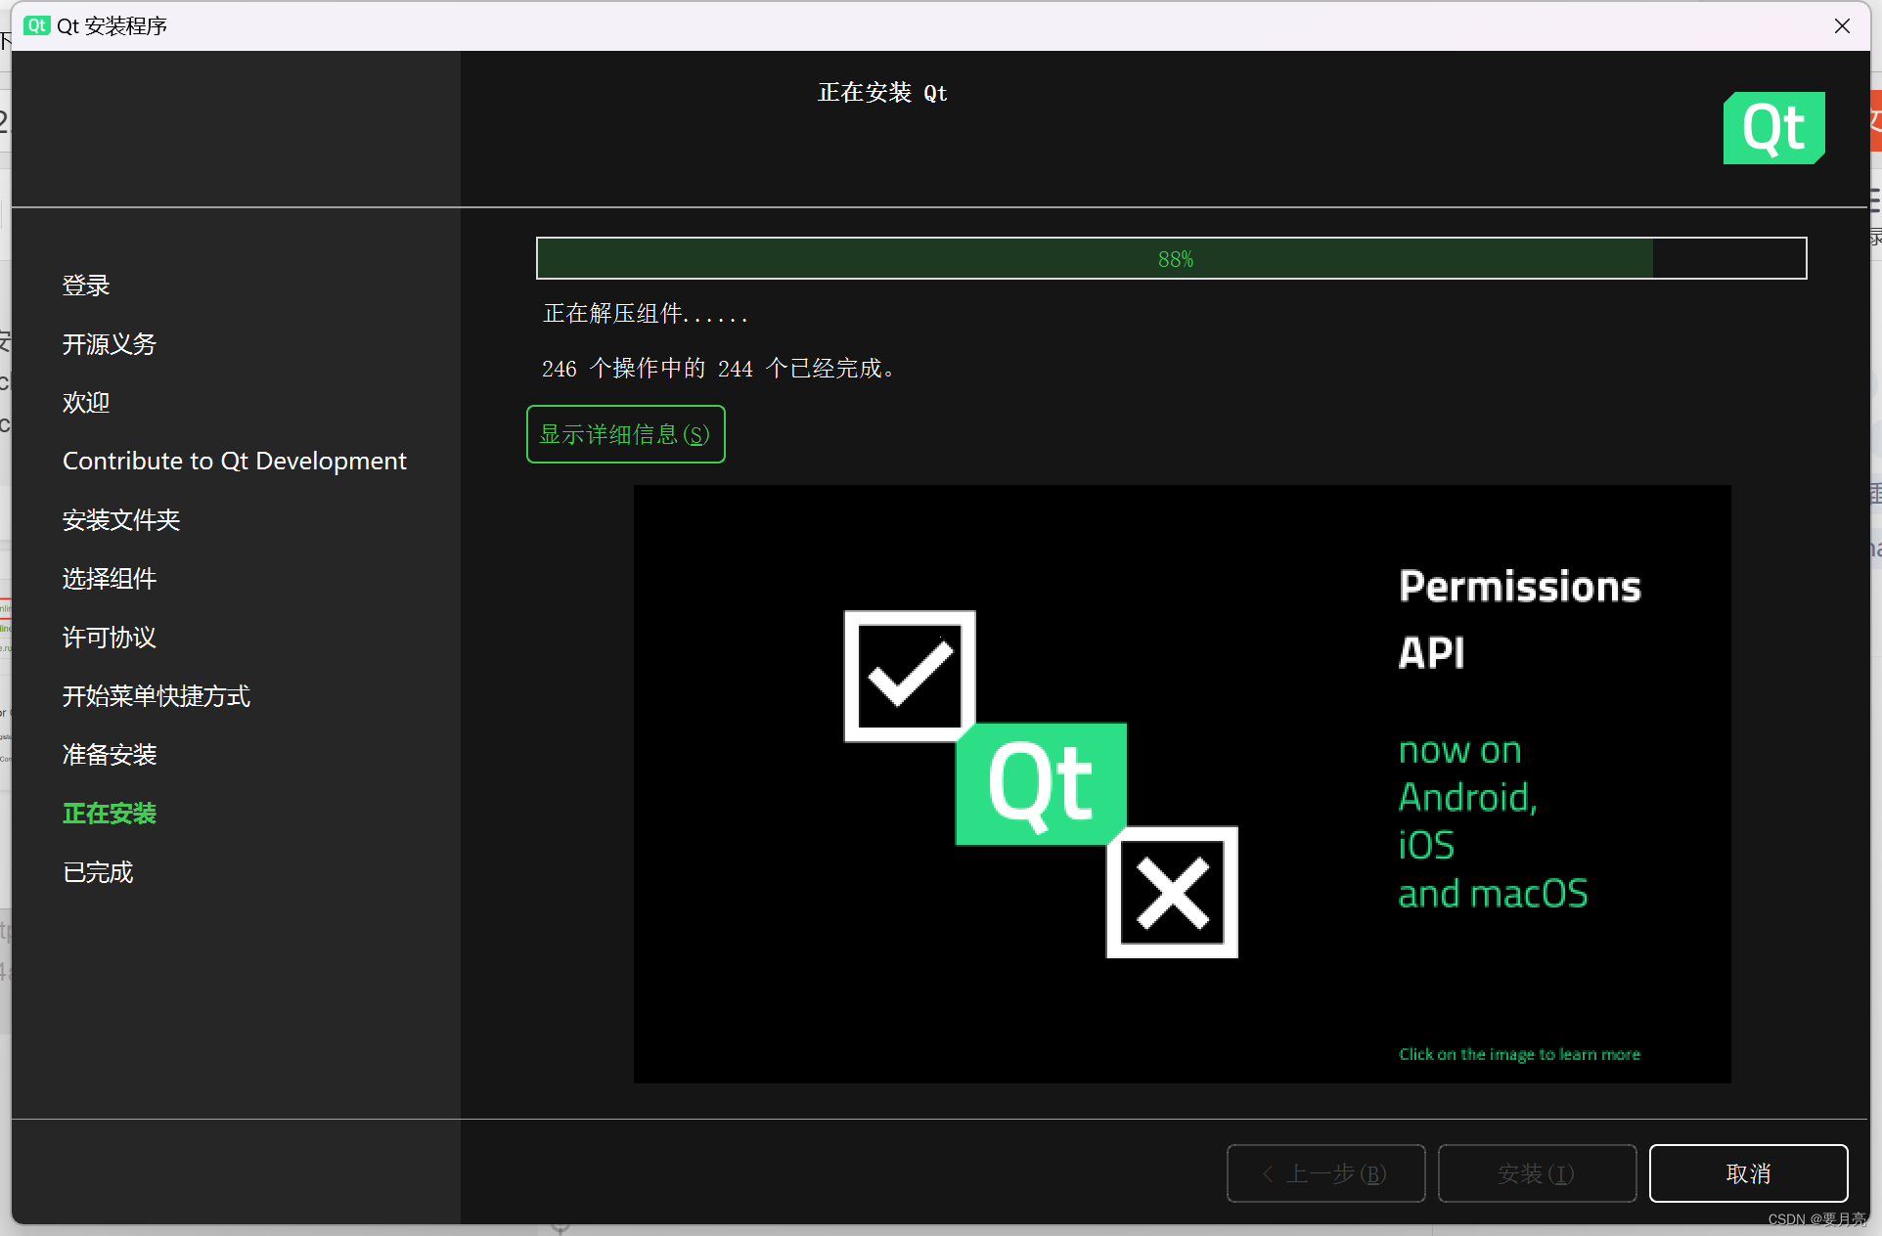
Task: Expand 显示详细信息 installation log
Action: coord(626,433)
